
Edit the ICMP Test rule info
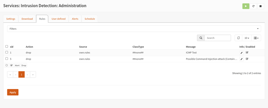(241, 53)
